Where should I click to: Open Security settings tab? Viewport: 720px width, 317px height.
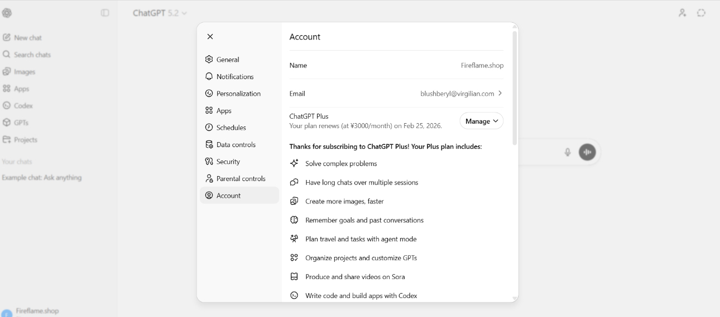pos(239,162)
